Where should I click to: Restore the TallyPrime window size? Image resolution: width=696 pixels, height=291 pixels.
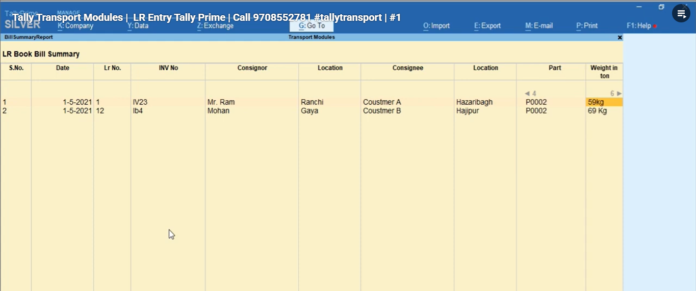click(661, 7)
